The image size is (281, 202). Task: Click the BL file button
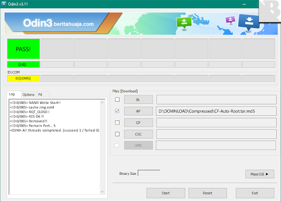pos(139,99)
